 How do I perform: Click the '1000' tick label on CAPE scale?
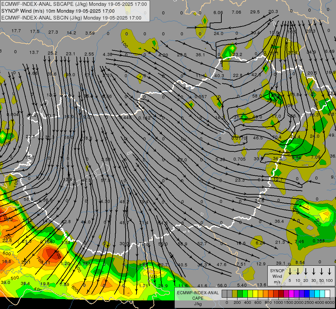tap(278, 302)
